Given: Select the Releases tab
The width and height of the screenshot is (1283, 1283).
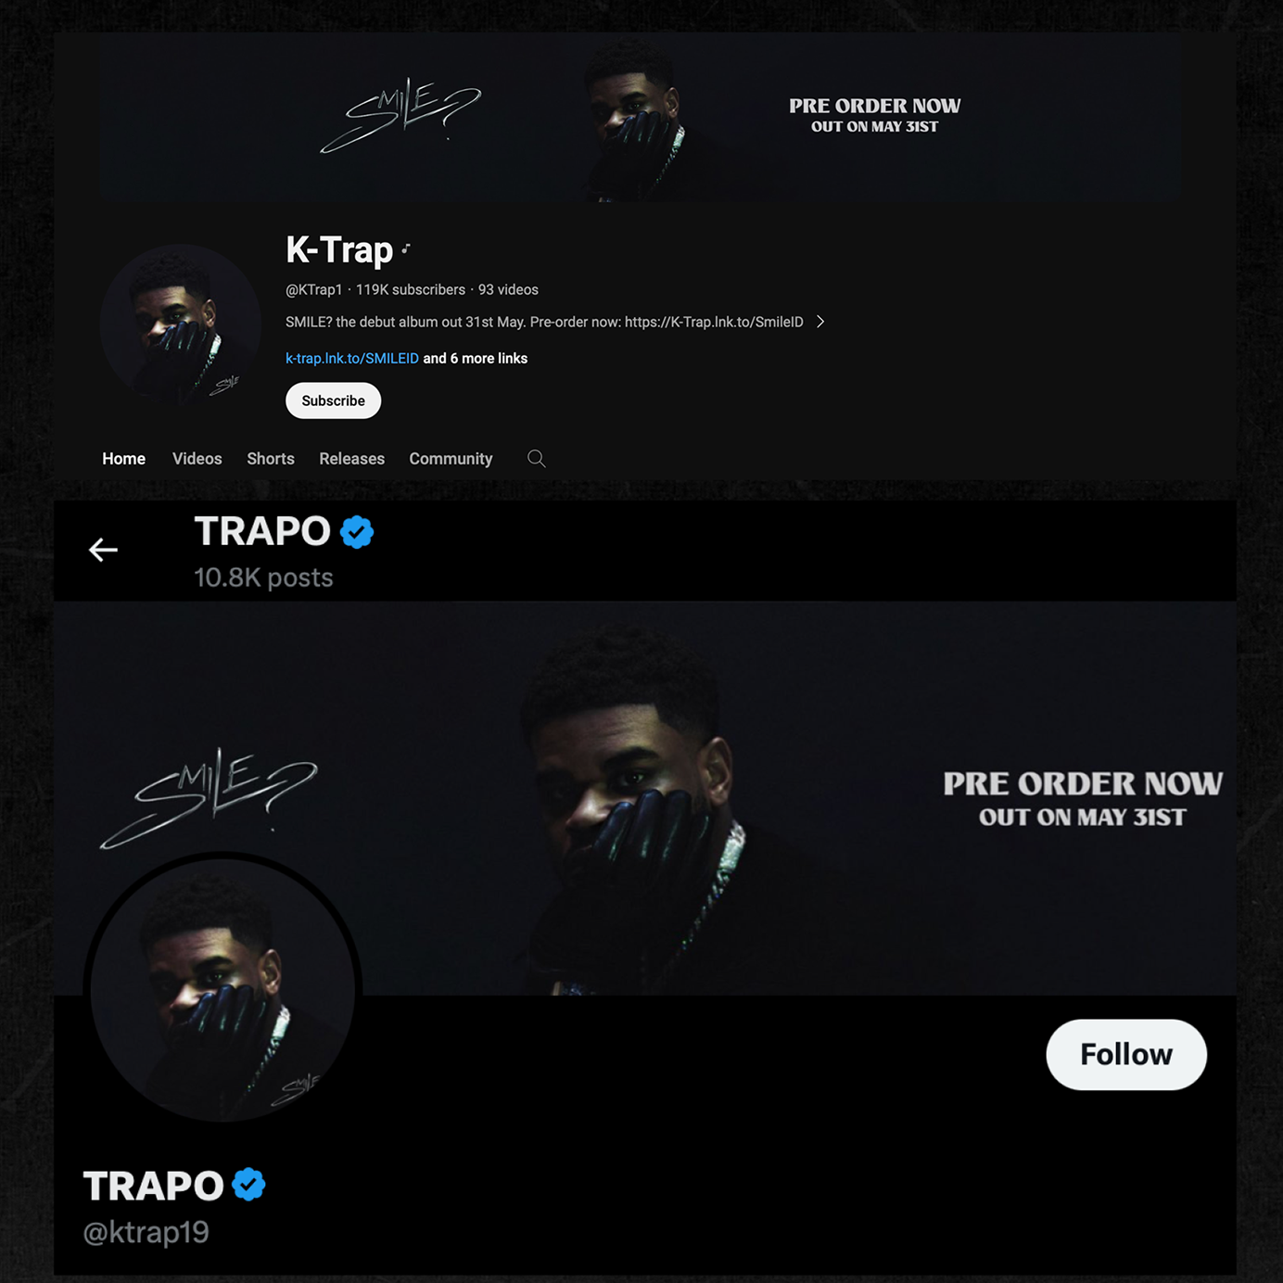Looking at the screenshot, I should pos(352,459).
